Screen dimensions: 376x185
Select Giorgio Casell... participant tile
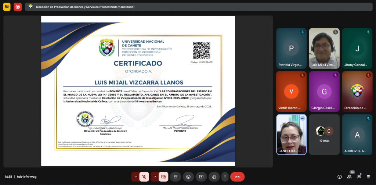tap(324, 92)
